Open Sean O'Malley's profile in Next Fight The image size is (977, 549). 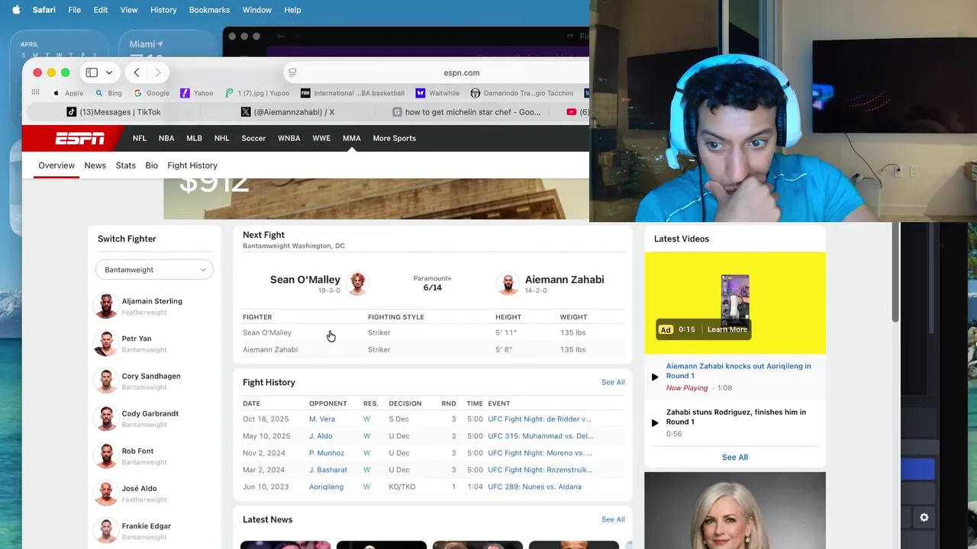305,280
